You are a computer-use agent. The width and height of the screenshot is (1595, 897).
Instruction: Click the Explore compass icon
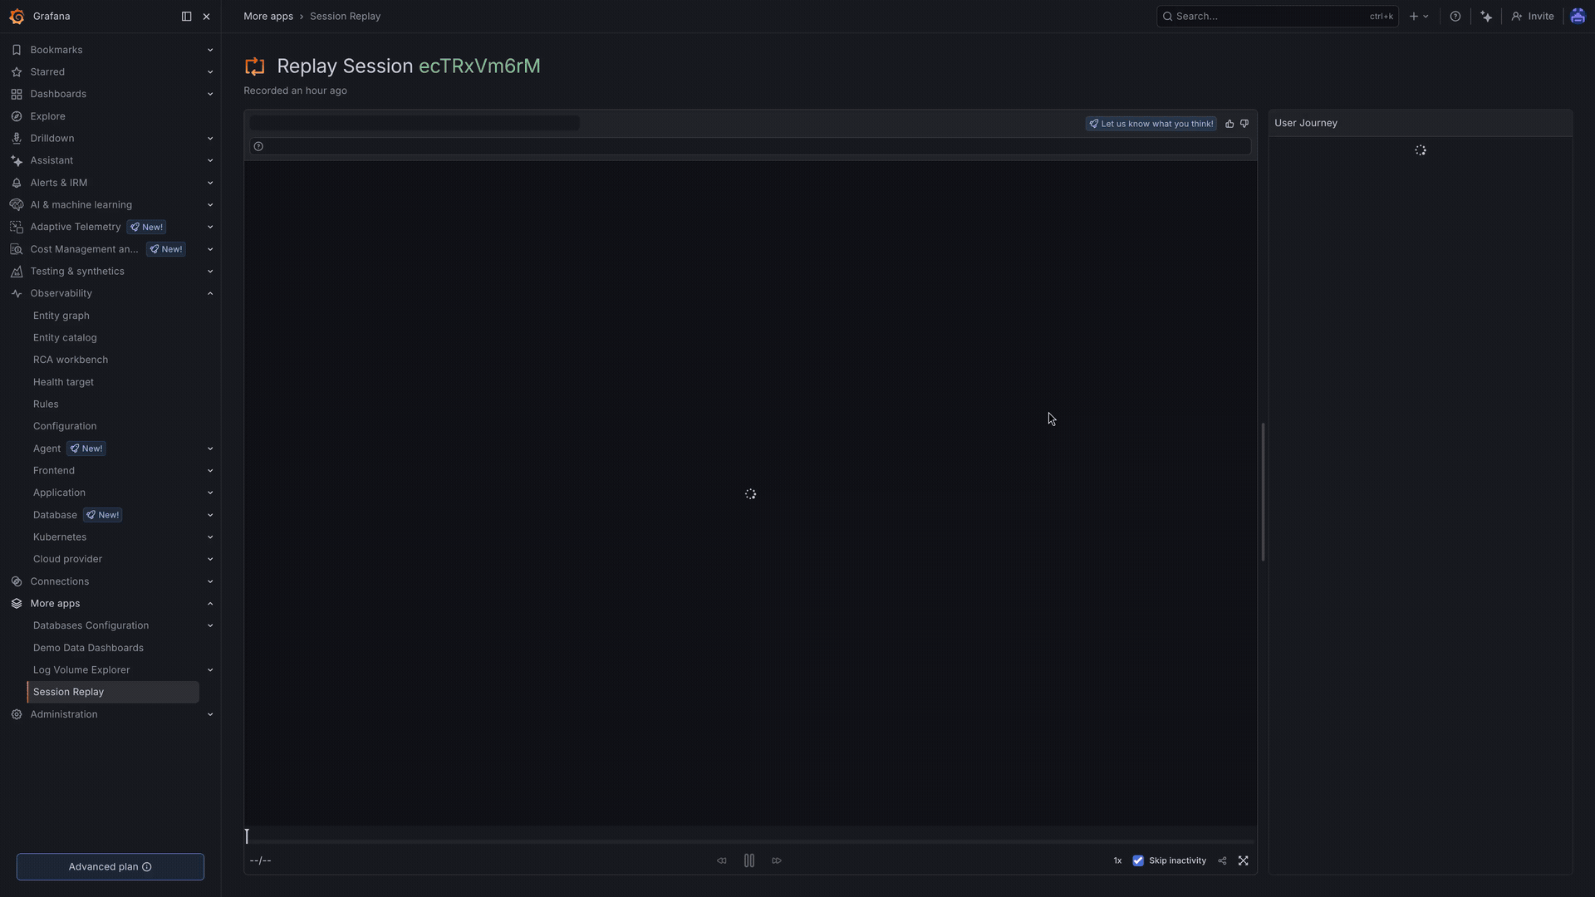tap(17, 116)
